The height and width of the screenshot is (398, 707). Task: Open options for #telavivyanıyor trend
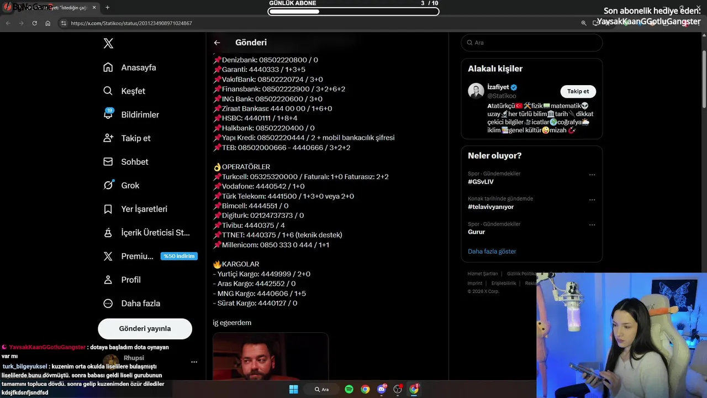pos(592,200)
